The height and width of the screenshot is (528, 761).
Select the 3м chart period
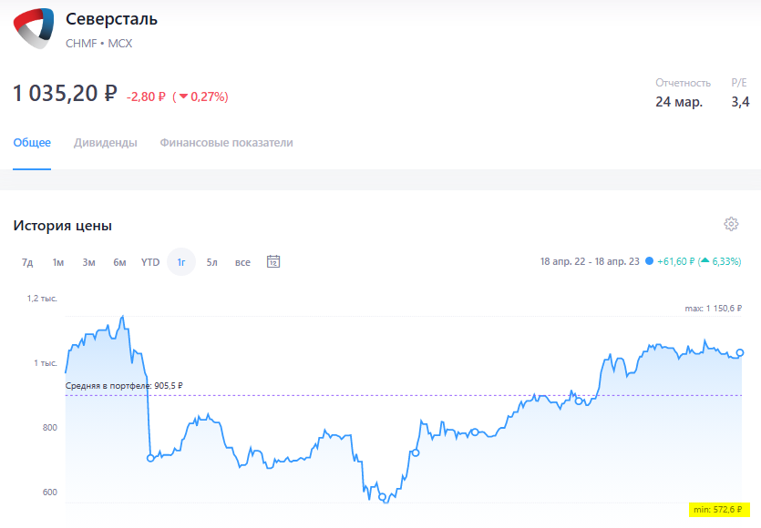click(88, 262)
